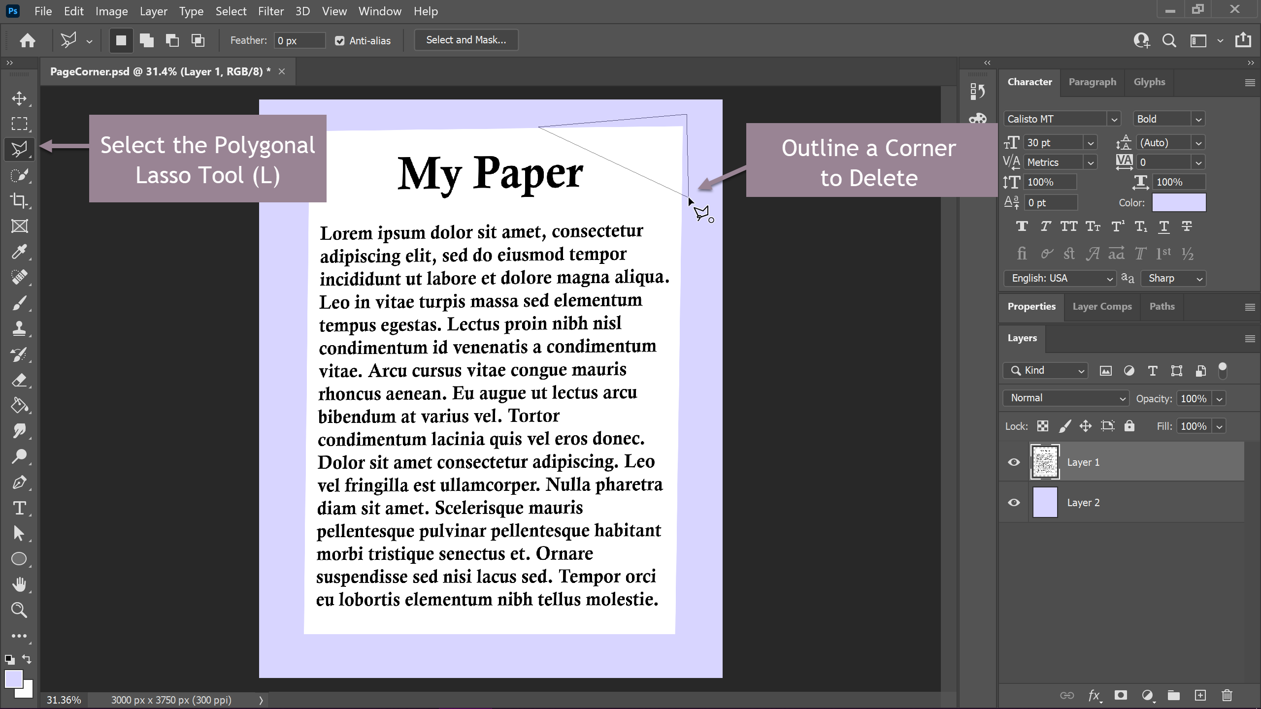
Task: Select the Brush tool
Action: [x=19, y=303]
